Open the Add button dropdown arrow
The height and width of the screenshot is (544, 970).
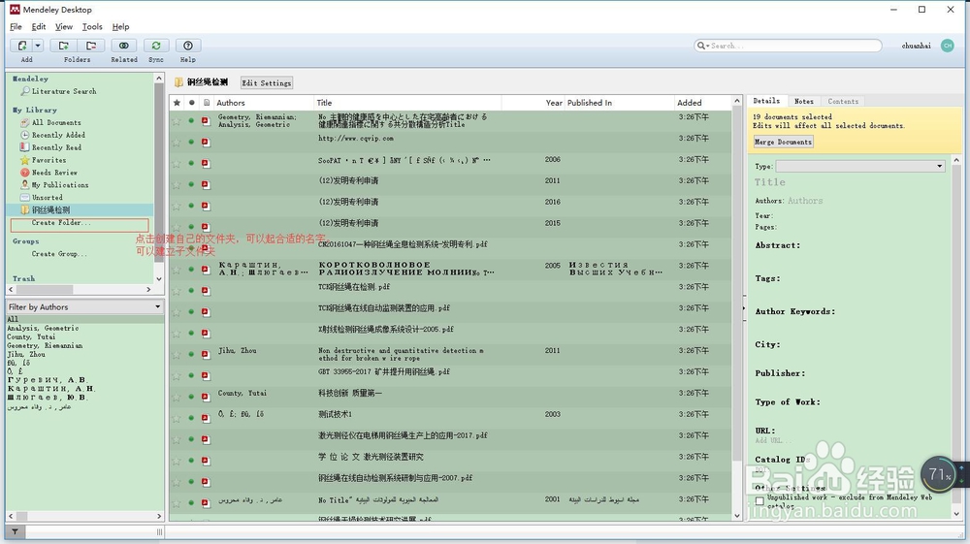point(38,46)
